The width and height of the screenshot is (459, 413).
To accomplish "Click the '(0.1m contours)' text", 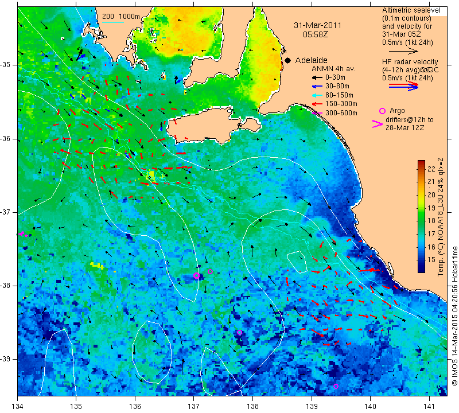I will [x=407, y=18].
